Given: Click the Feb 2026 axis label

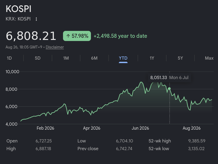Looking at the screenshot, I should [x=45, y=128].
